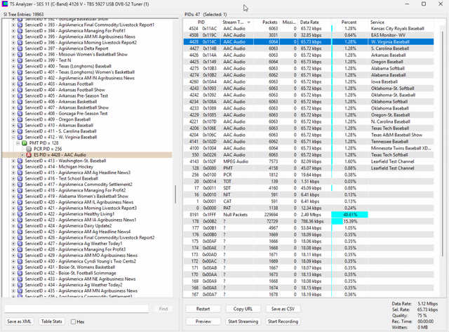This screenshot has width=449, height=332.
Task: Click the PID list vertical scrollbar
Action: click(x=443, y=143)
